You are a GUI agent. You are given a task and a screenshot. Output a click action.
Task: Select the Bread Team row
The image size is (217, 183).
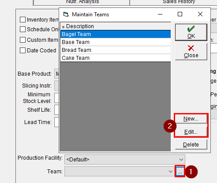tap(116, 50)
